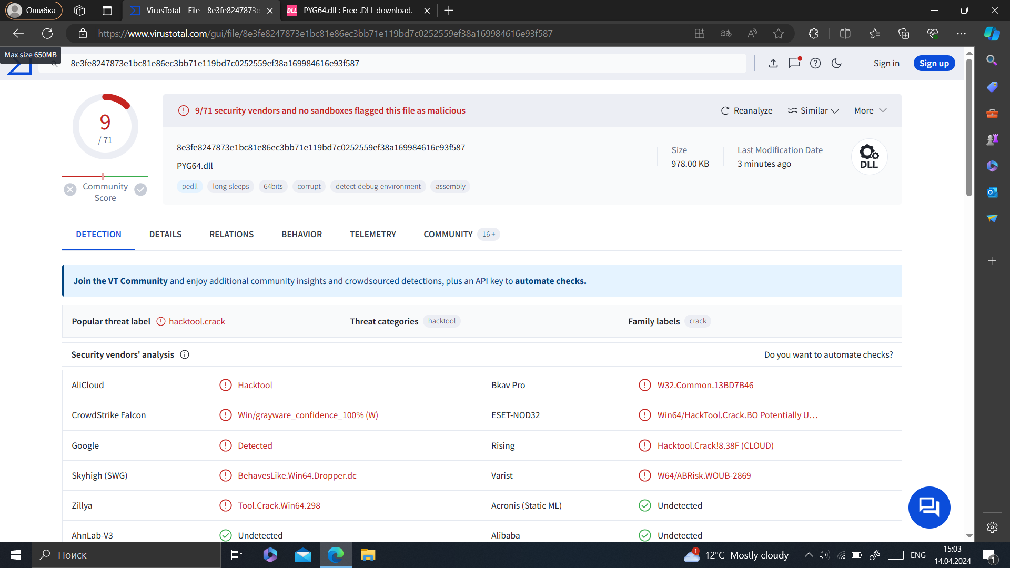1010x568 pixels.
Task: Open the Mail app in taskbar
Action: [x=303, y=555]
